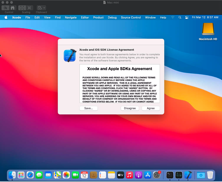Open Music from the Dock
This screenshot has height=182, width=222.
129,175
